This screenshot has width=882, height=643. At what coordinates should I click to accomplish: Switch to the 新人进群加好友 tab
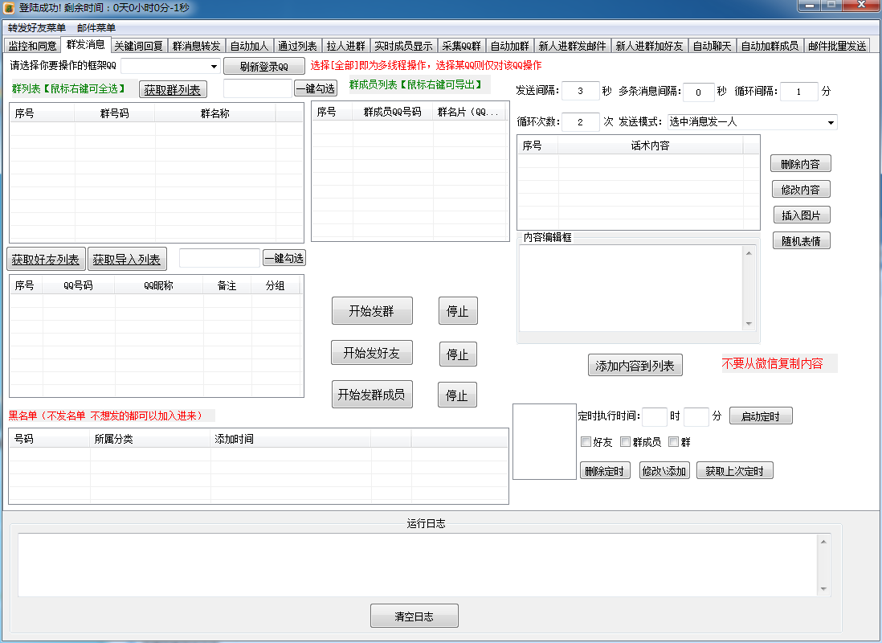click(649, 46)
